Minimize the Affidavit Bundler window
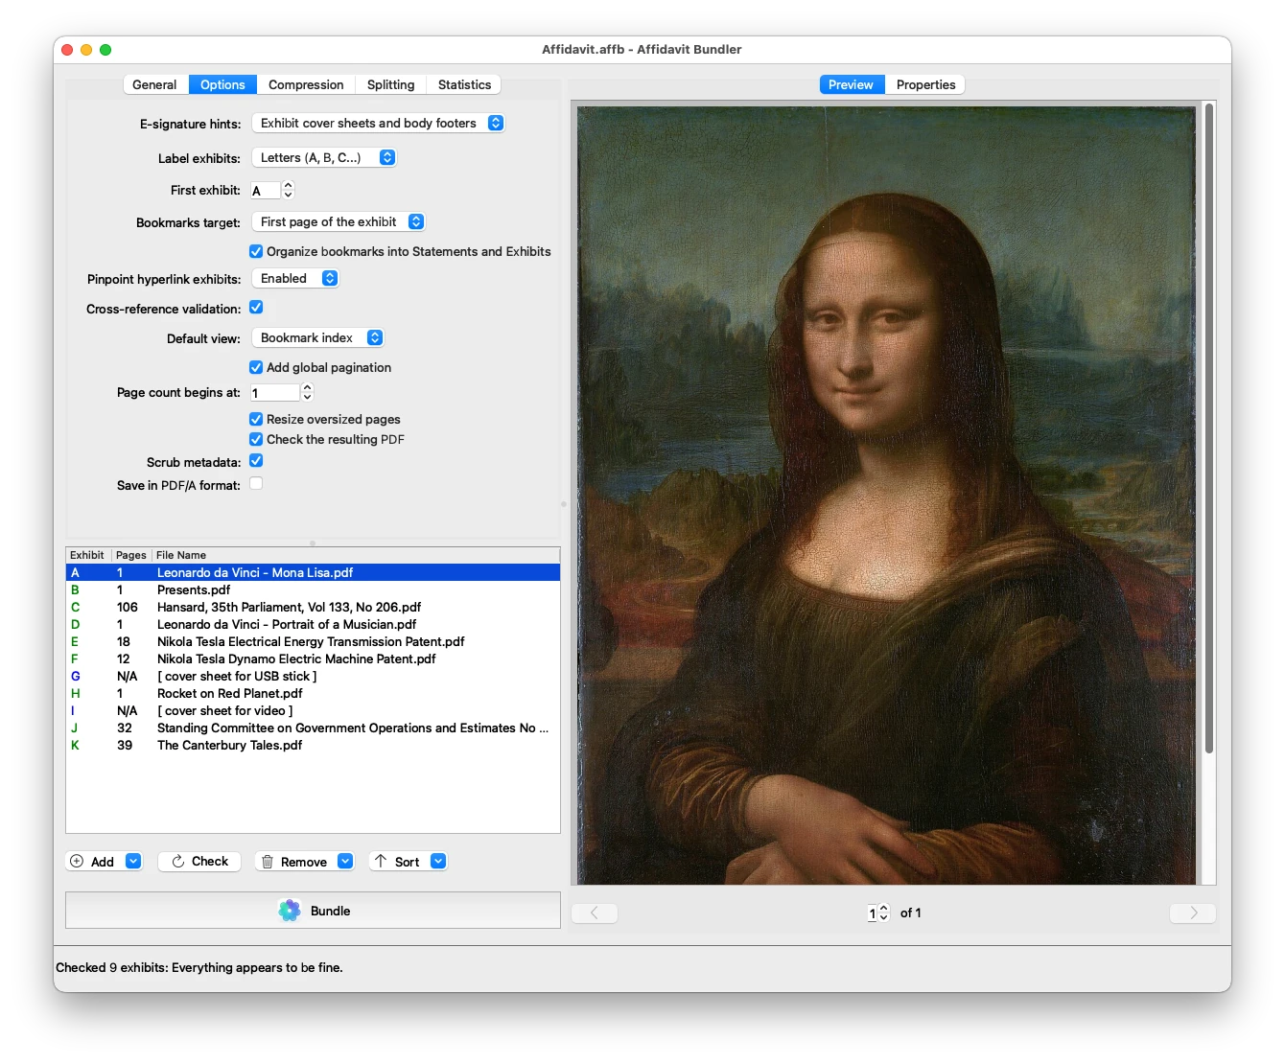The image size is (1285, 1063). click(x=86, y=50)
